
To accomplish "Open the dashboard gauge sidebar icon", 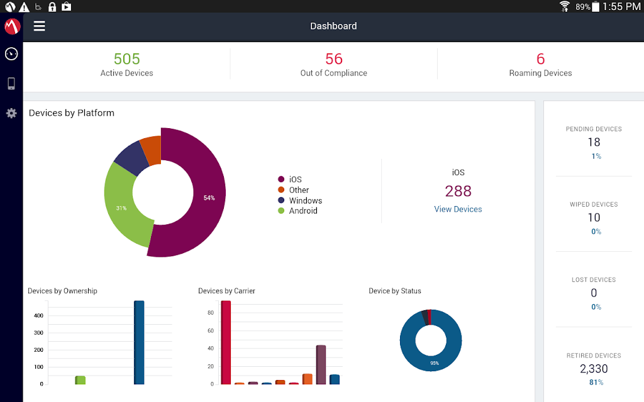I will 11,54.
